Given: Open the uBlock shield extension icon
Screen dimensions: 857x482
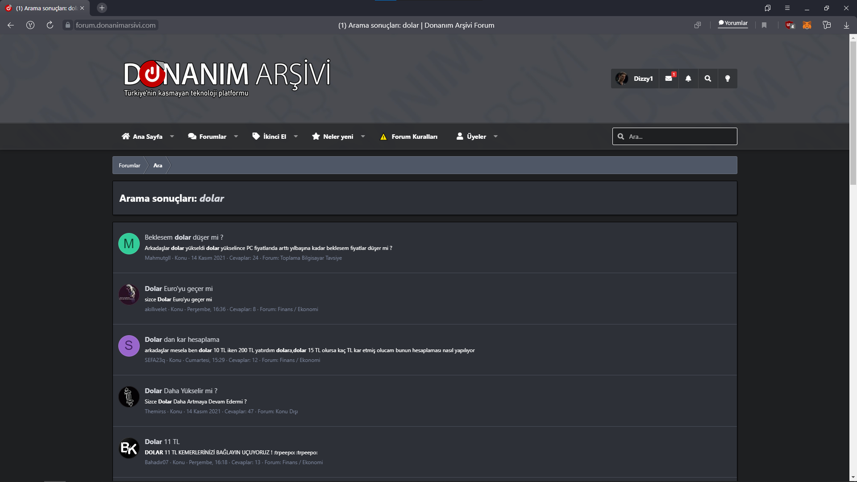Looking at the screenshot, I should tap(790, 25).
